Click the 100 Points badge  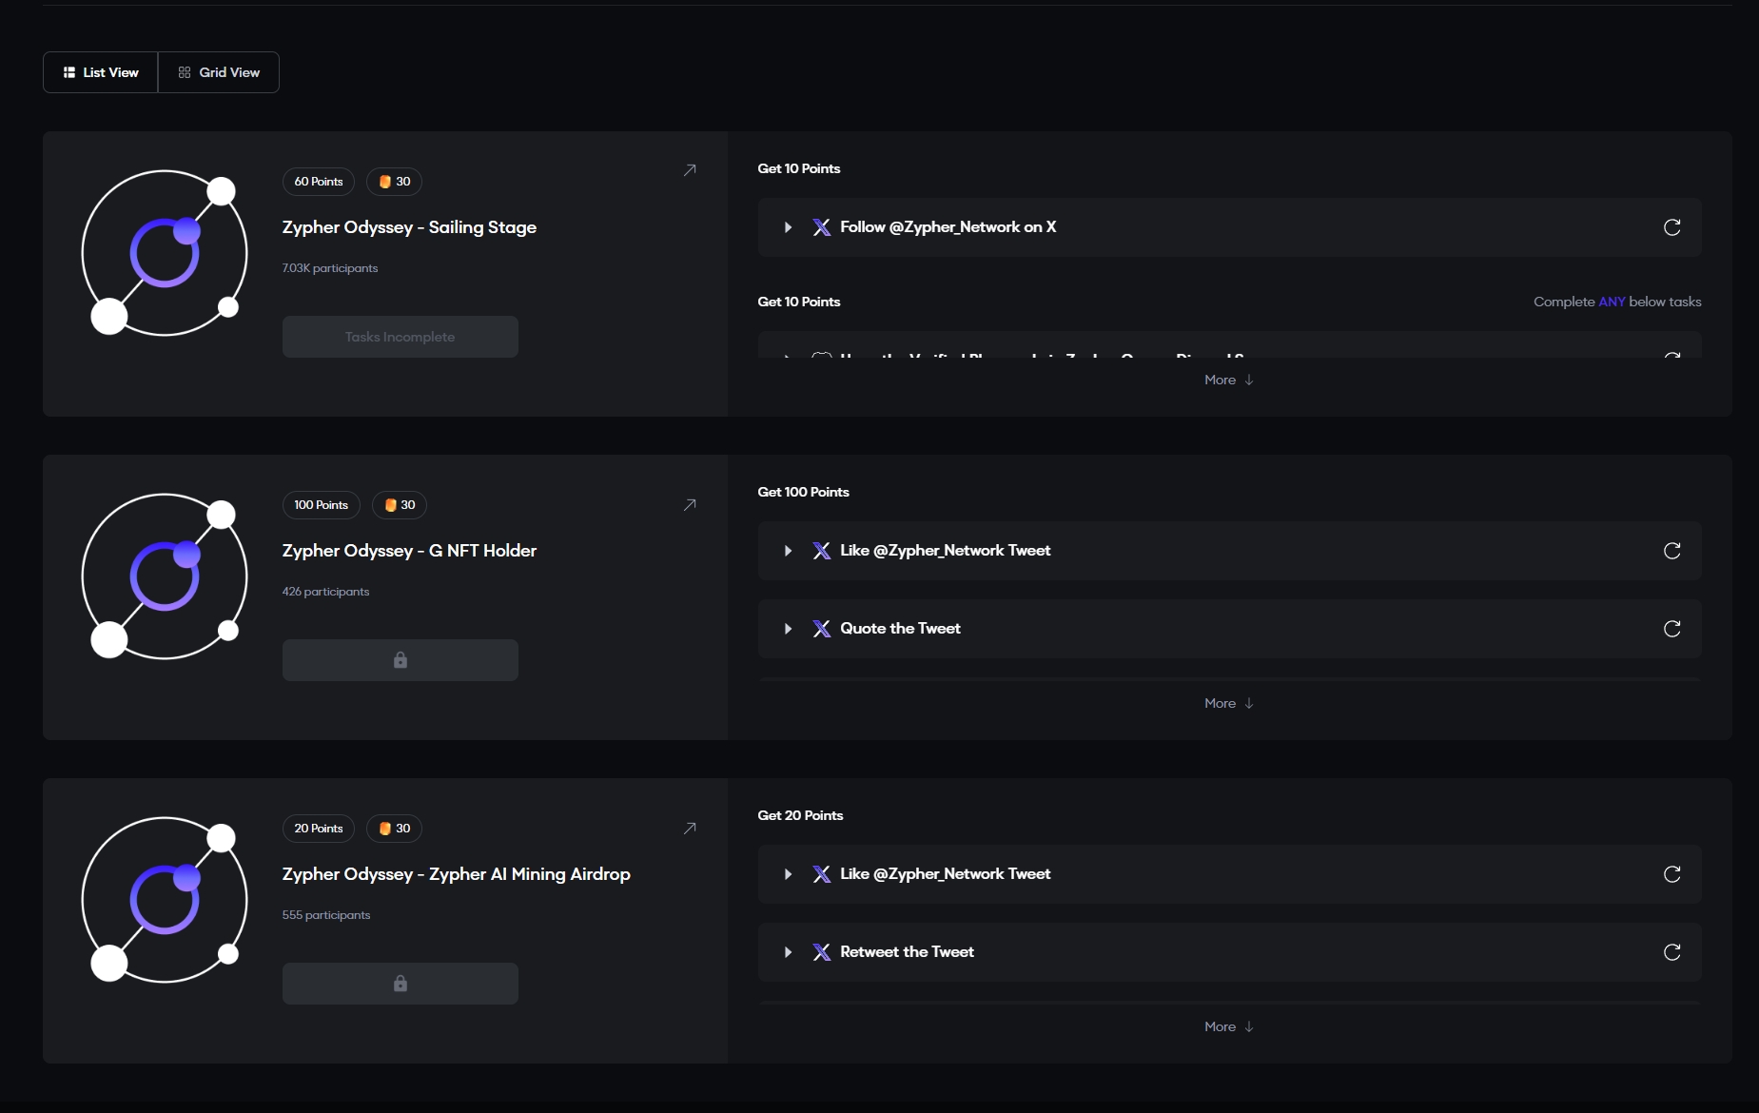coord(321,505)
